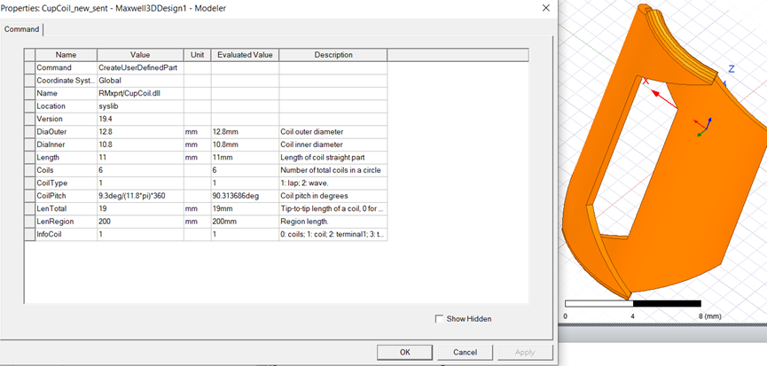This screenshot has height=366, width=767.
Task: Close the Properties dialog
Action: tap(546, 8)
